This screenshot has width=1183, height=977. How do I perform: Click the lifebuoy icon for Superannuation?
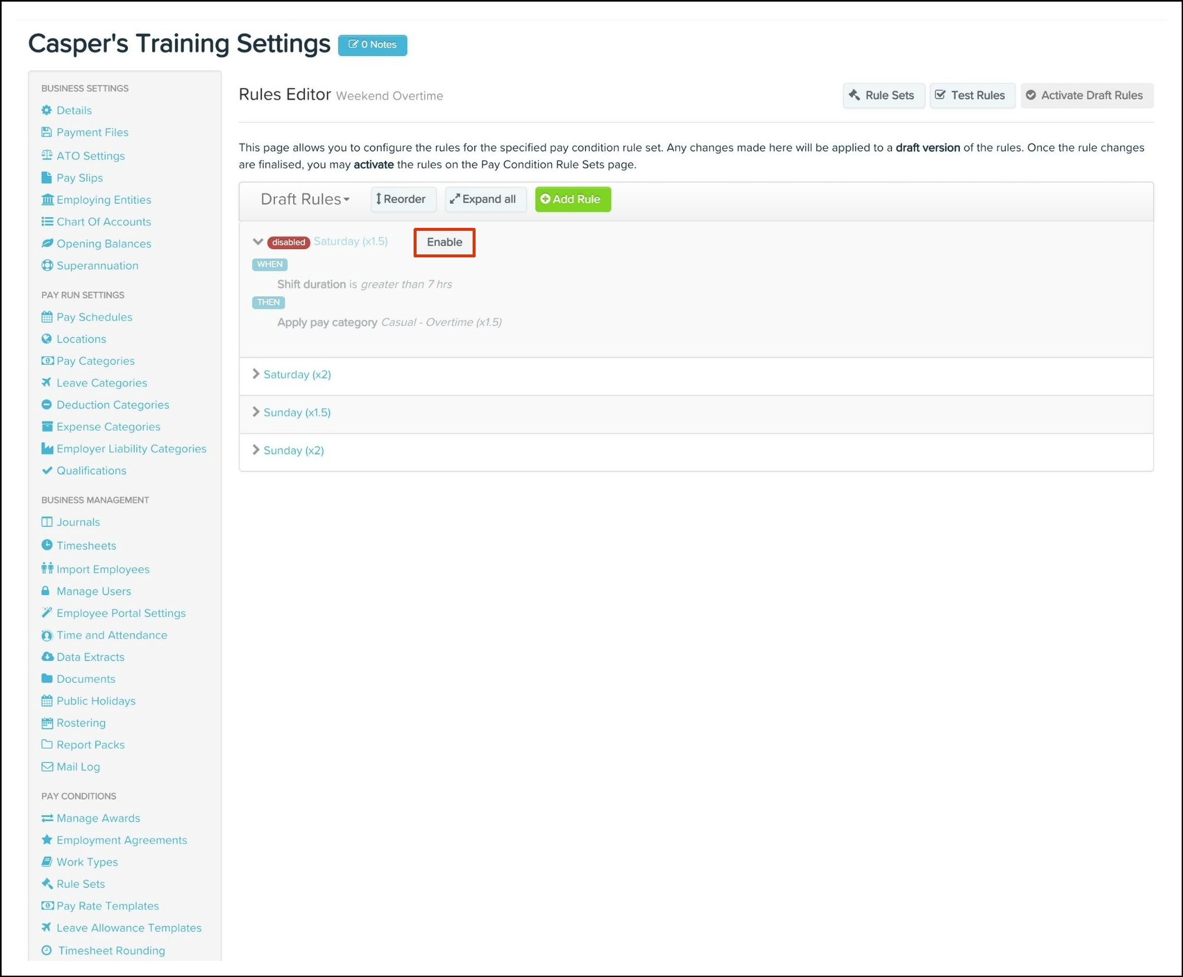point(47,266)
